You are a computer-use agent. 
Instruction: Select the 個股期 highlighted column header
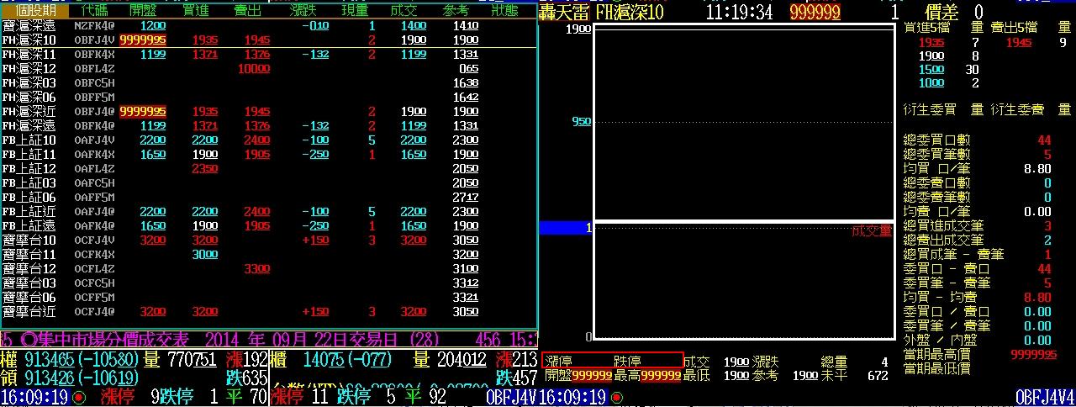click(36, 11)
